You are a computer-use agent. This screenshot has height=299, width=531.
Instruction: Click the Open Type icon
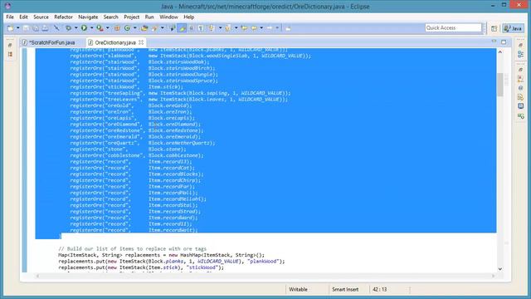click(144, 28)
